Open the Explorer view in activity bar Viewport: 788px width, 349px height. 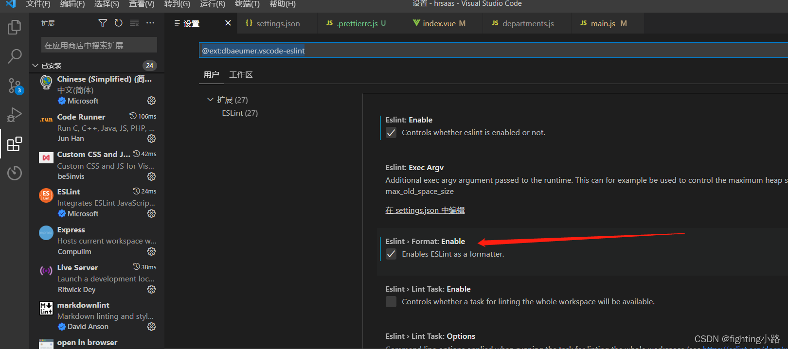[15, 27]
